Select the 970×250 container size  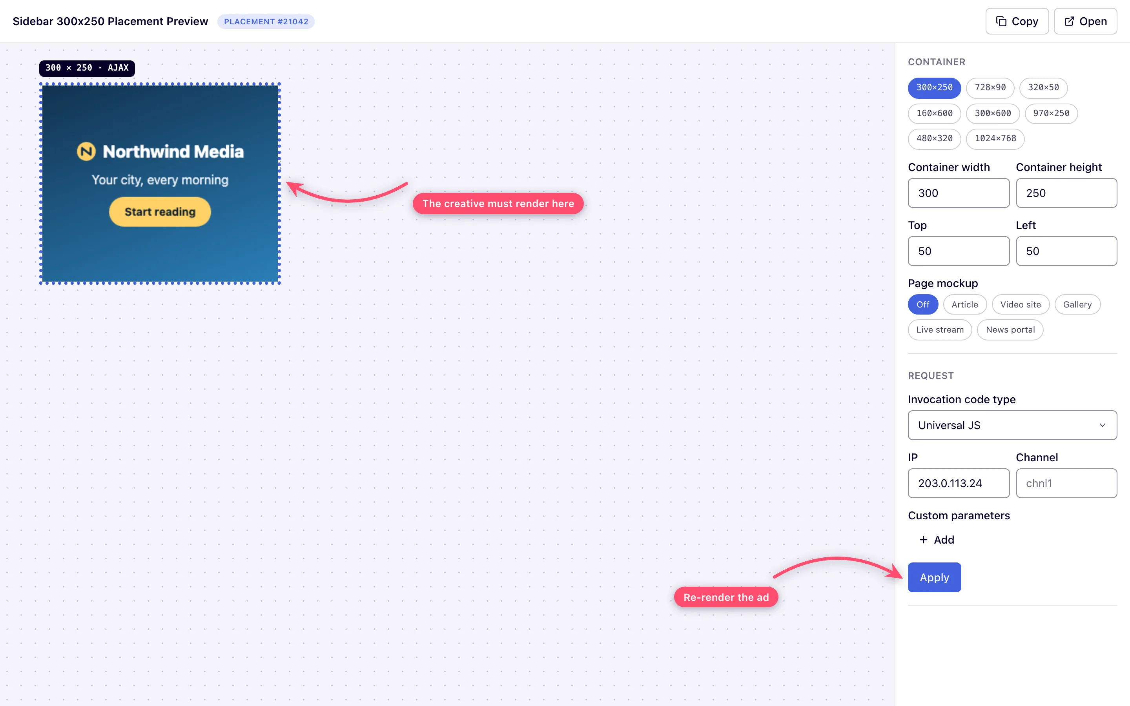click(1051, 113)
